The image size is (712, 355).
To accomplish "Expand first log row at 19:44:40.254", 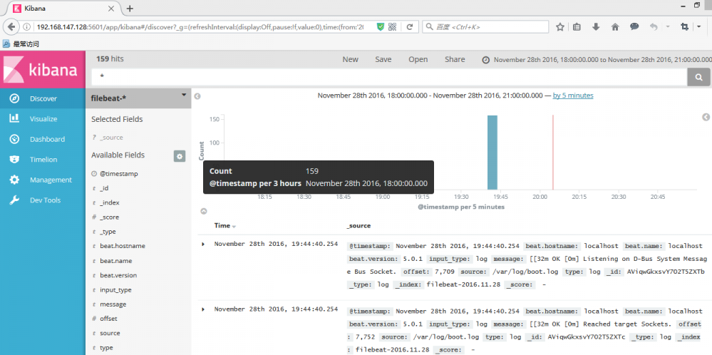I will pyautogui.click(x=203, y=245).
